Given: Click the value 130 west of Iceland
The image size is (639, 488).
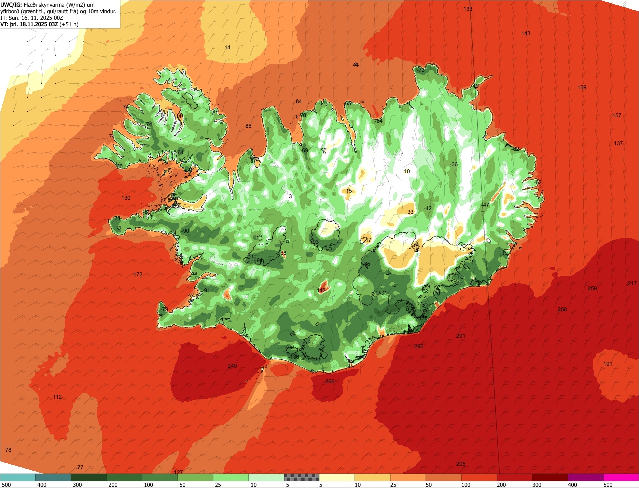Looking at the screenshot, I should (x=126, y=198).
